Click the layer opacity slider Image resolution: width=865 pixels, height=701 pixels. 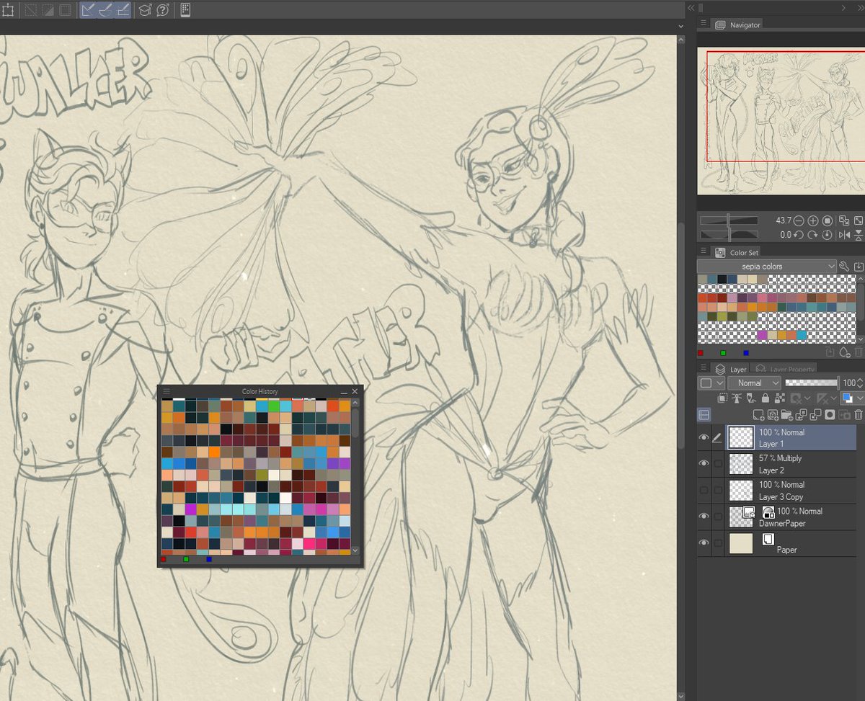click(x=812, y=383)
